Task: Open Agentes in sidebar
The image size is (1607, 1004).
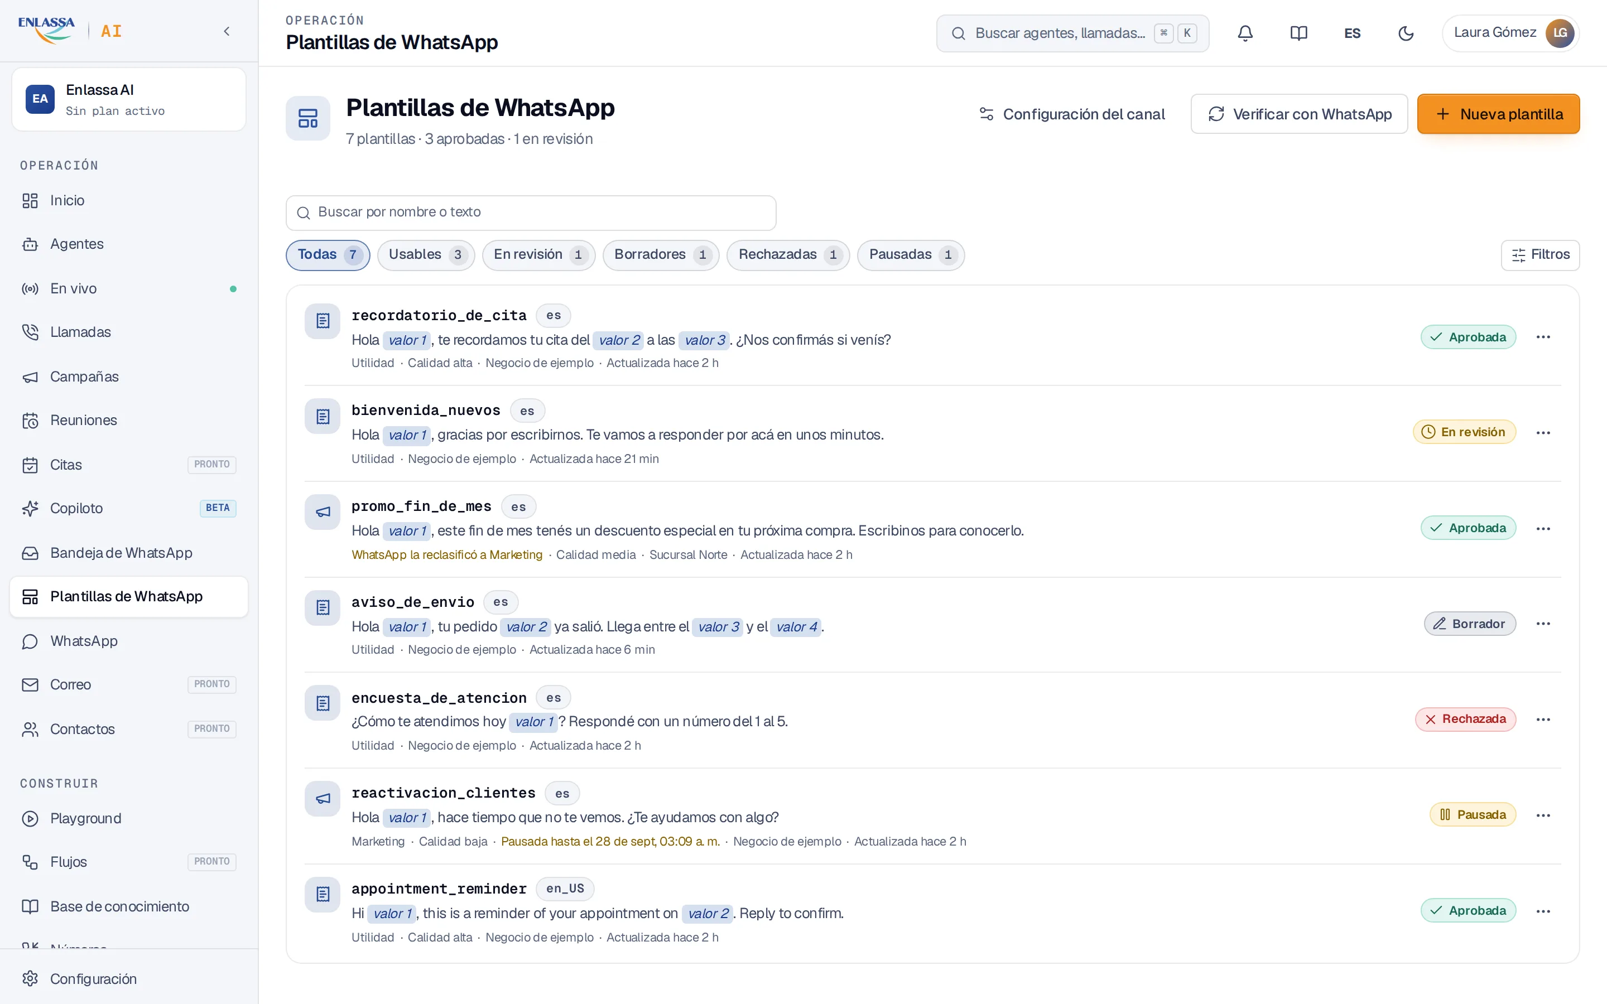Action: [129, 244]
